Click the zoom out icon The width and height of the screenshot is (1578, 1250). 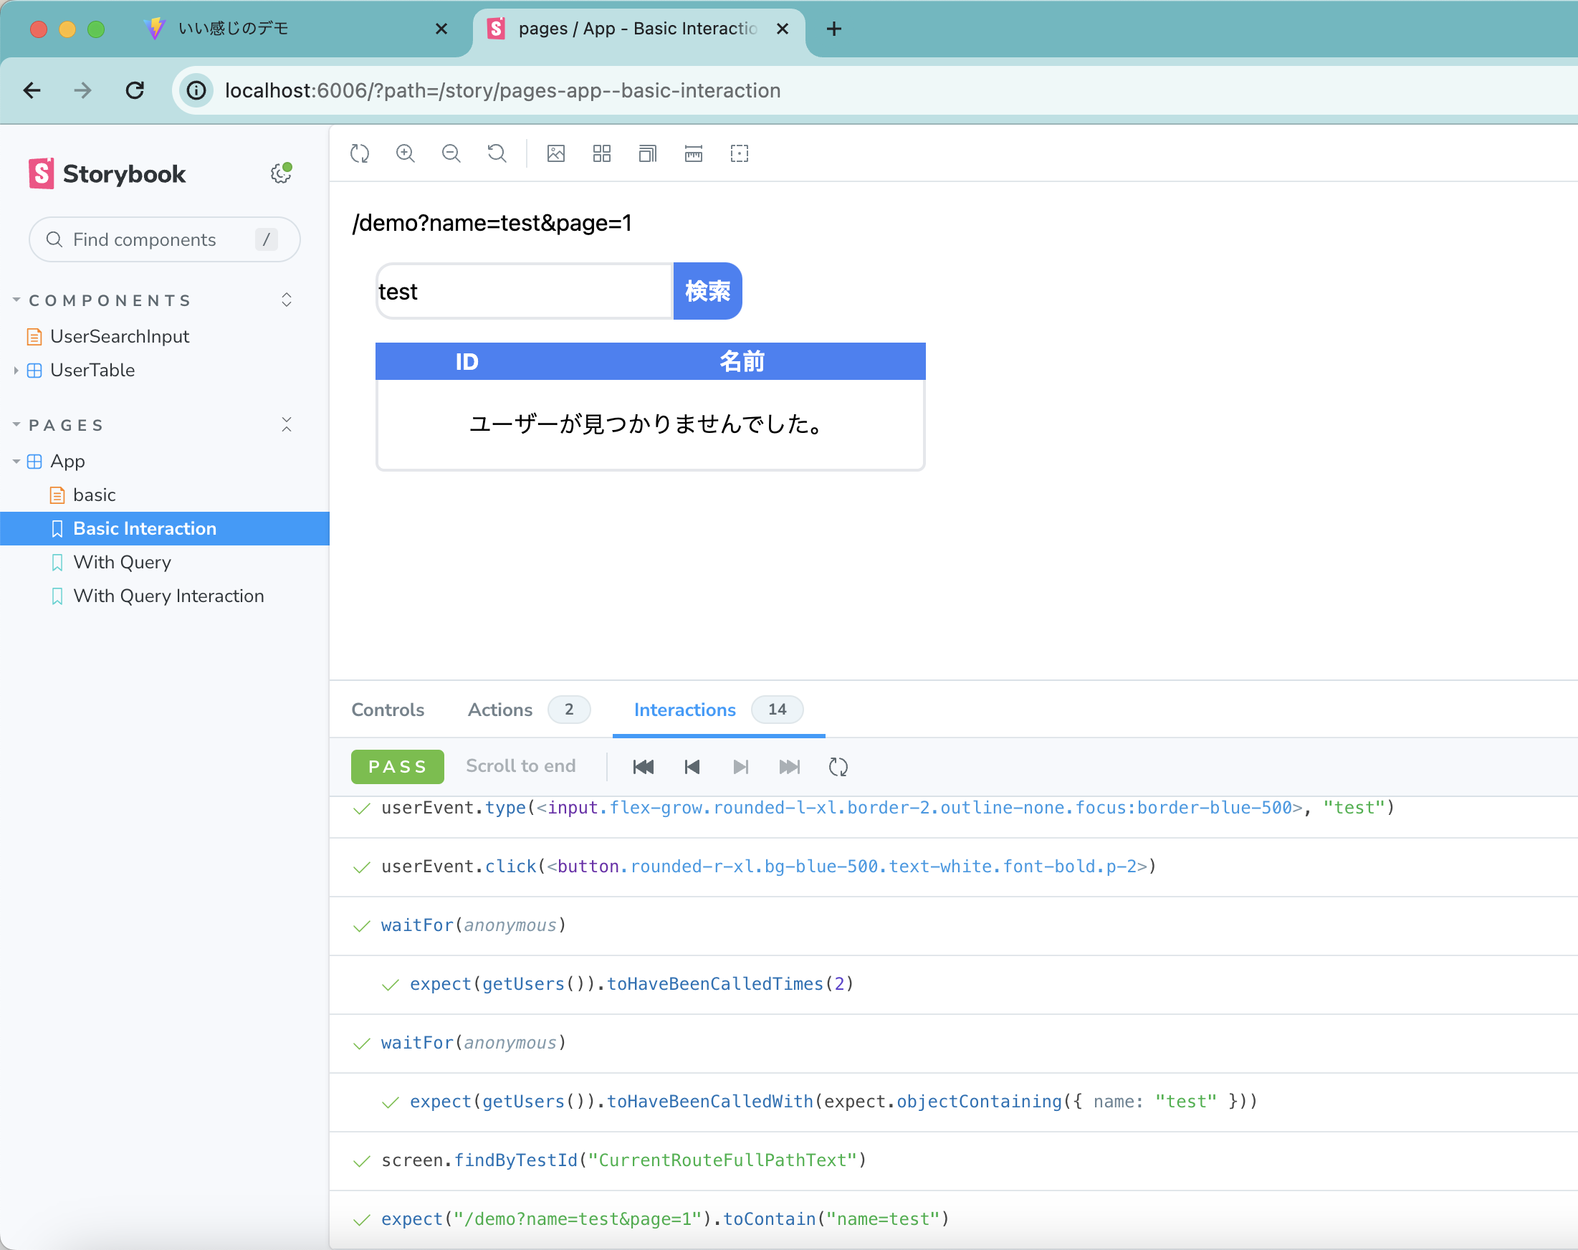point(451,153)
